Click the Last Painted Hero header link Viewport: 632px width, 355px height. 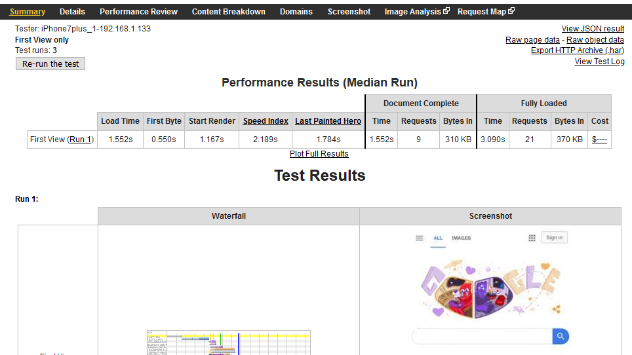coord(328,121)
